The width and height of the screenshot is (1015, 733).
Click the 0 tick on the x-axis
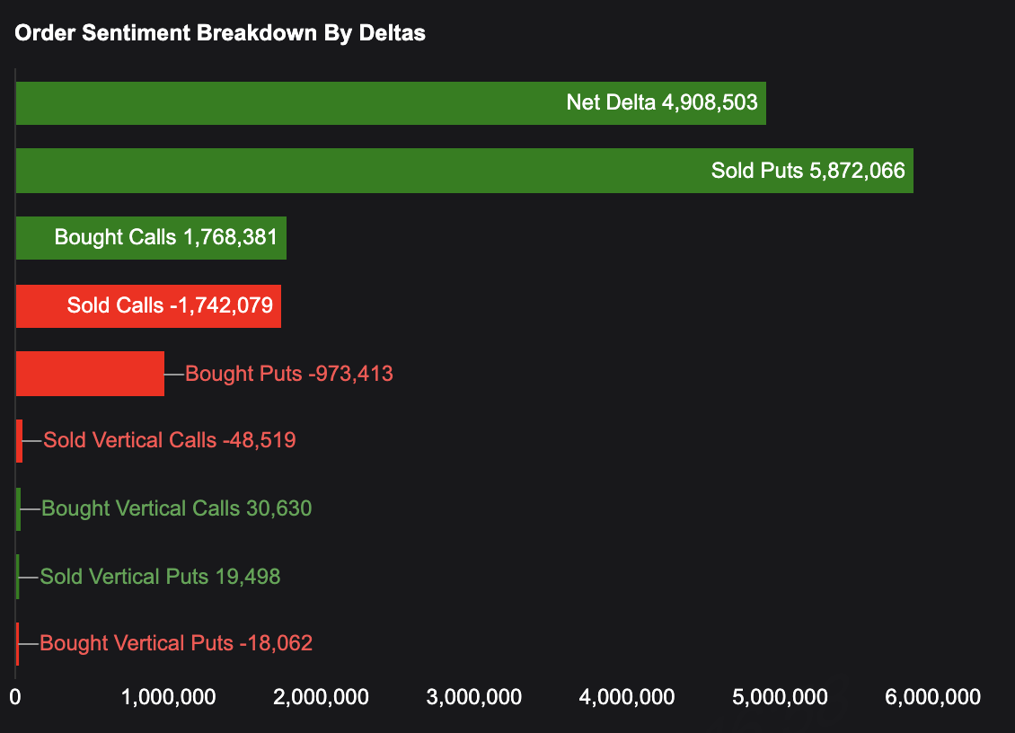(x=15, y=696)
